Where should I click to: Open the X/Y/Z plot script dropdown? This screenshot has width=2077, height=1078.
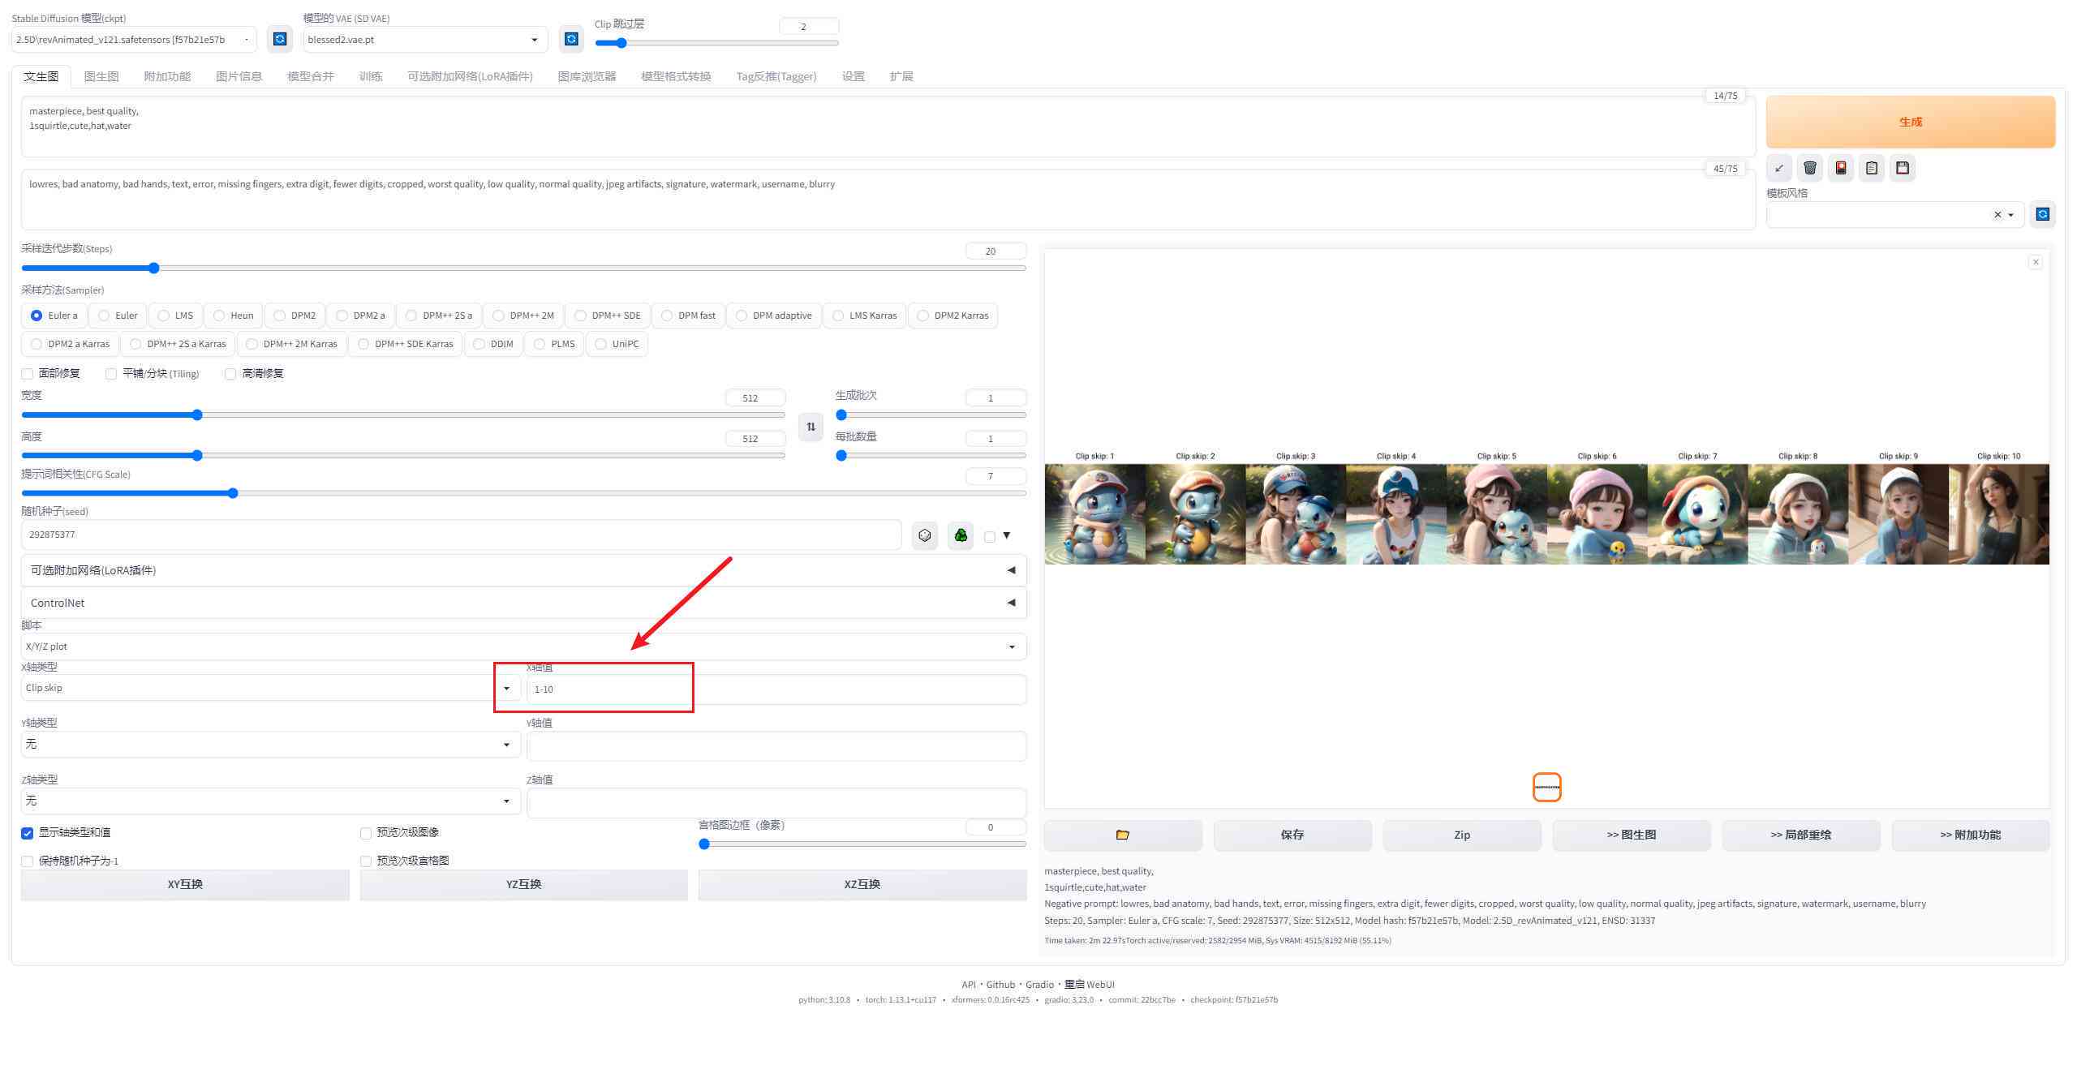pos(523,646)
